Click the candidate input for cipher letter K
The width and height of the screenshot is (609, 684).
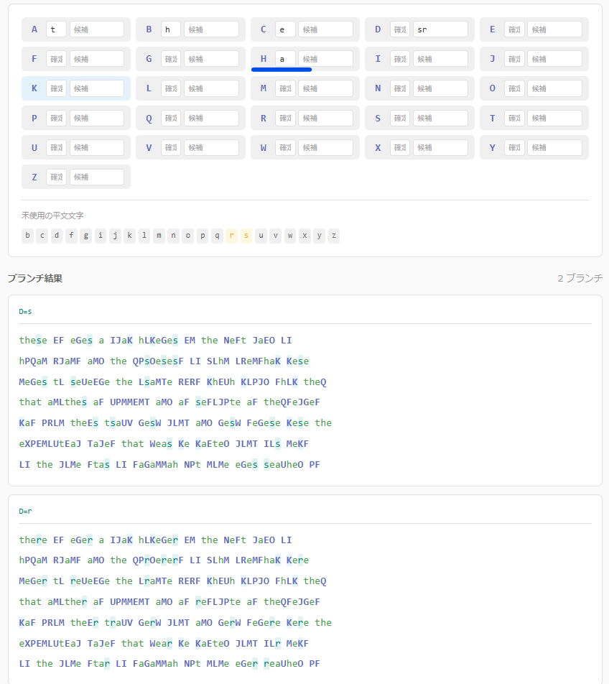[97, 88]
